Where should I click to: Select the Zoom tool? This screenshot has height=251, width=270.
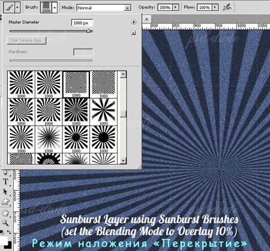(5, 223)
